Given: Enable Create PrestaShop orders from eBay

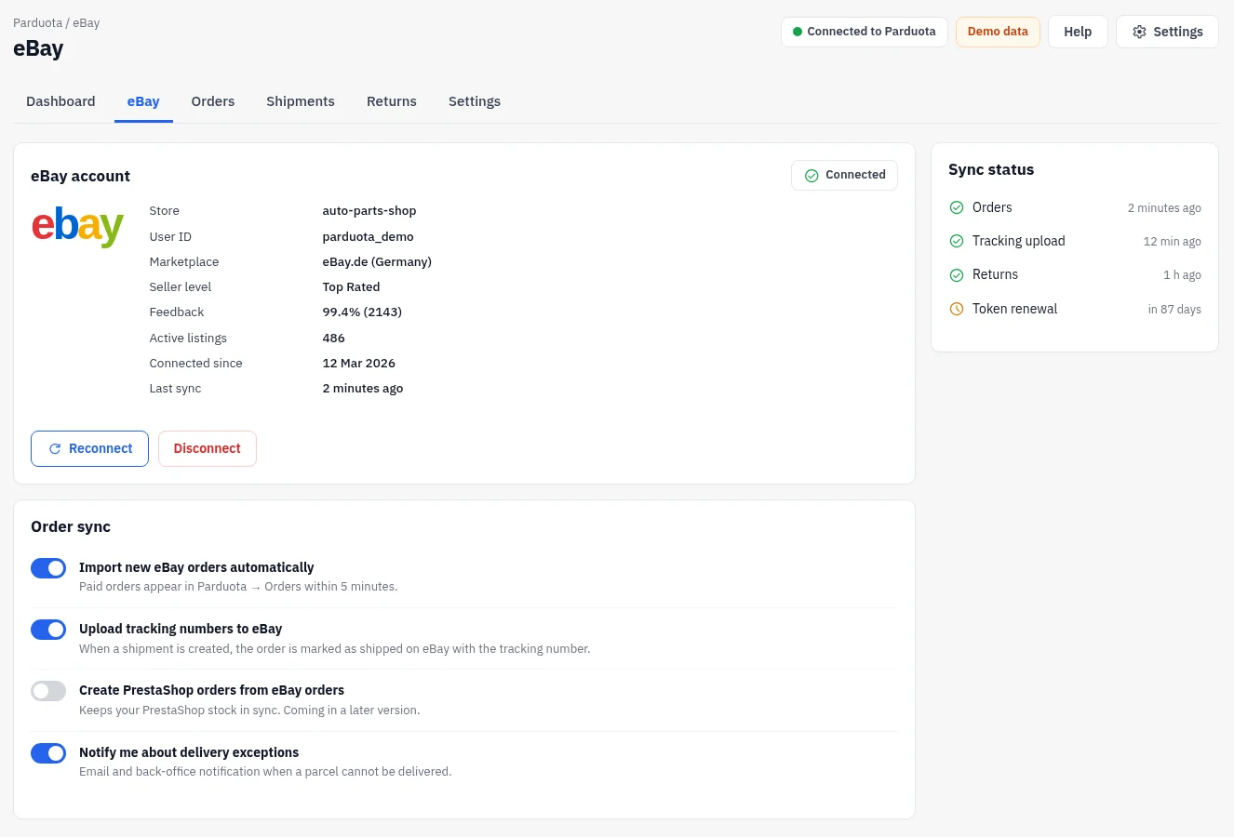Looking at the screenshot, I should 48,691.
